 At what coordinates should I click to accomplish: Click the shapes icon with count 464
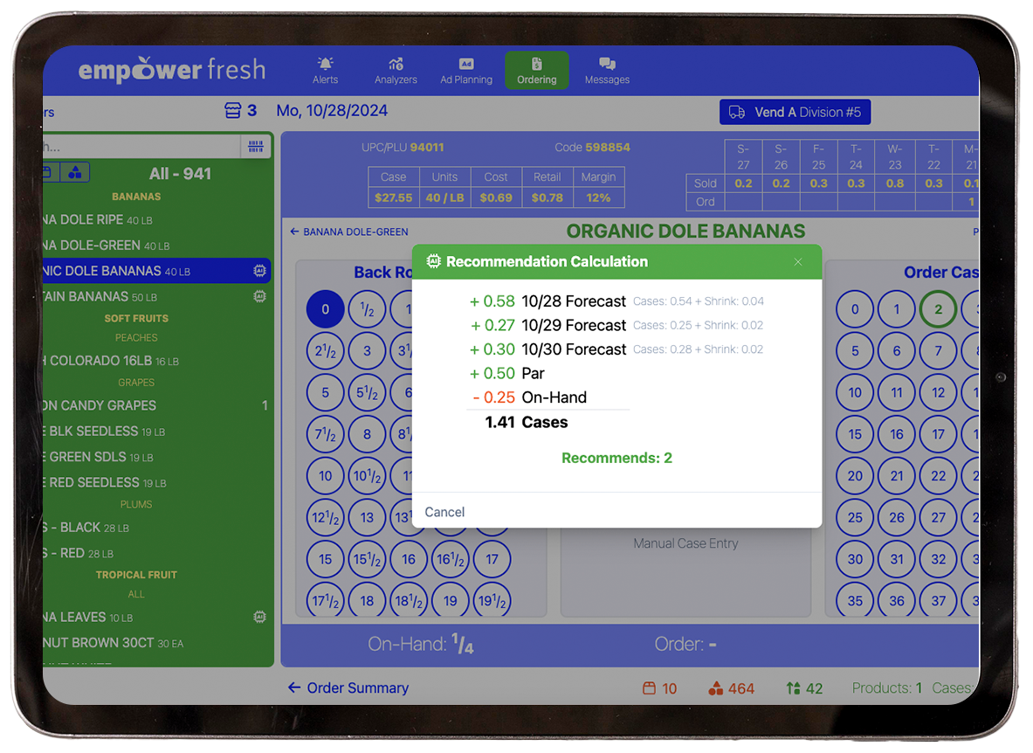click(715, 688)
